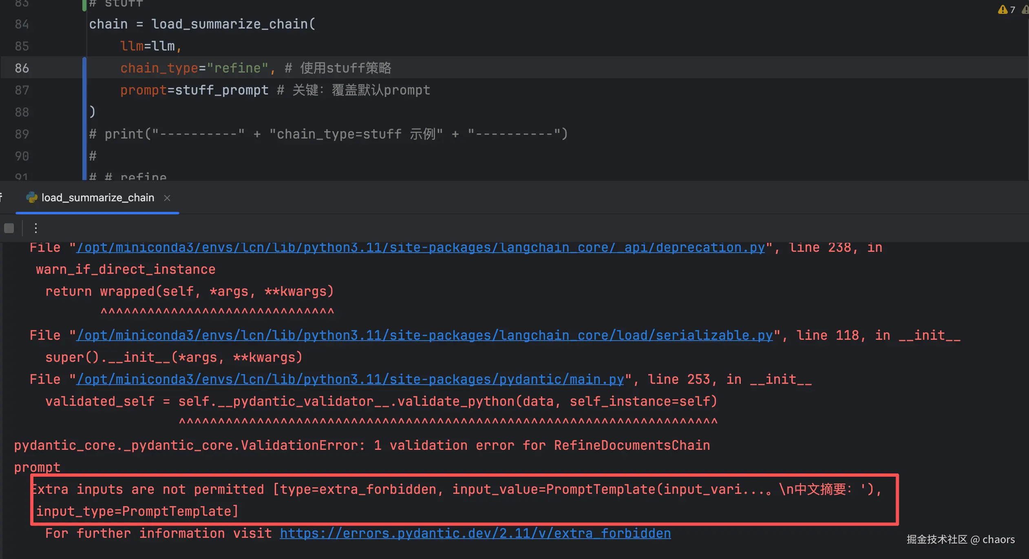This screenshot has height=559, width=1029.
Task: Close the load_summarize_chain run tab
Action: pyautogui.click(x=167, y=198)
